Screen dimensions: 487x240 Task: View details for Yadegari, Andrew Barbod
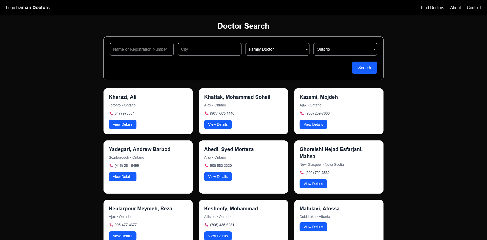pos(123,177)
